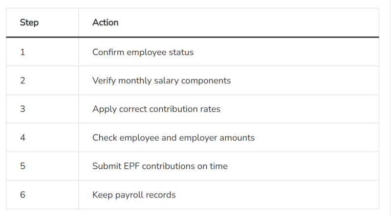This screenshot has height=216, width=391.
Task: Select step number 5 cell
Action: coord(22,166)
